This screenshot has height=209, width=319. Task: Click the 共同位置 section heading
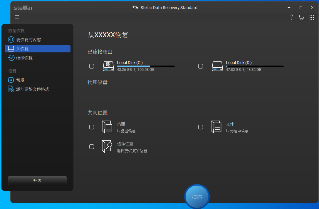pos(98,113)
